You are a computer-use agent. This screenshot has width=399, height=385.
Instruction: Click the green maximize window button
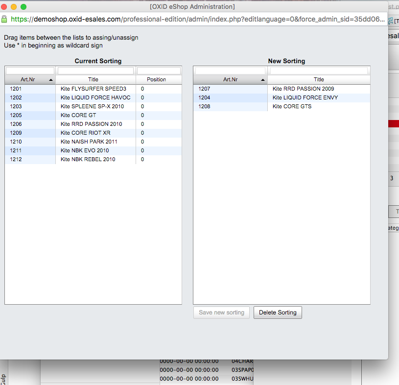(23, 7)
